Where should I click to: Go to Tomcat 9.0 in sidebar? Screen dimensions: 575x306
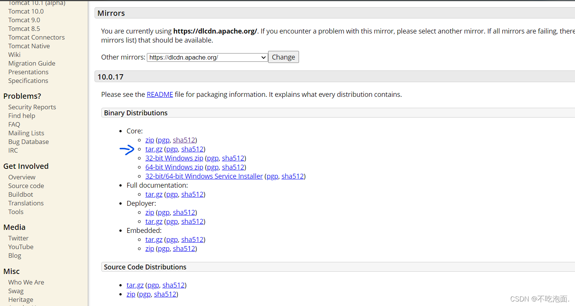[24, 20]
